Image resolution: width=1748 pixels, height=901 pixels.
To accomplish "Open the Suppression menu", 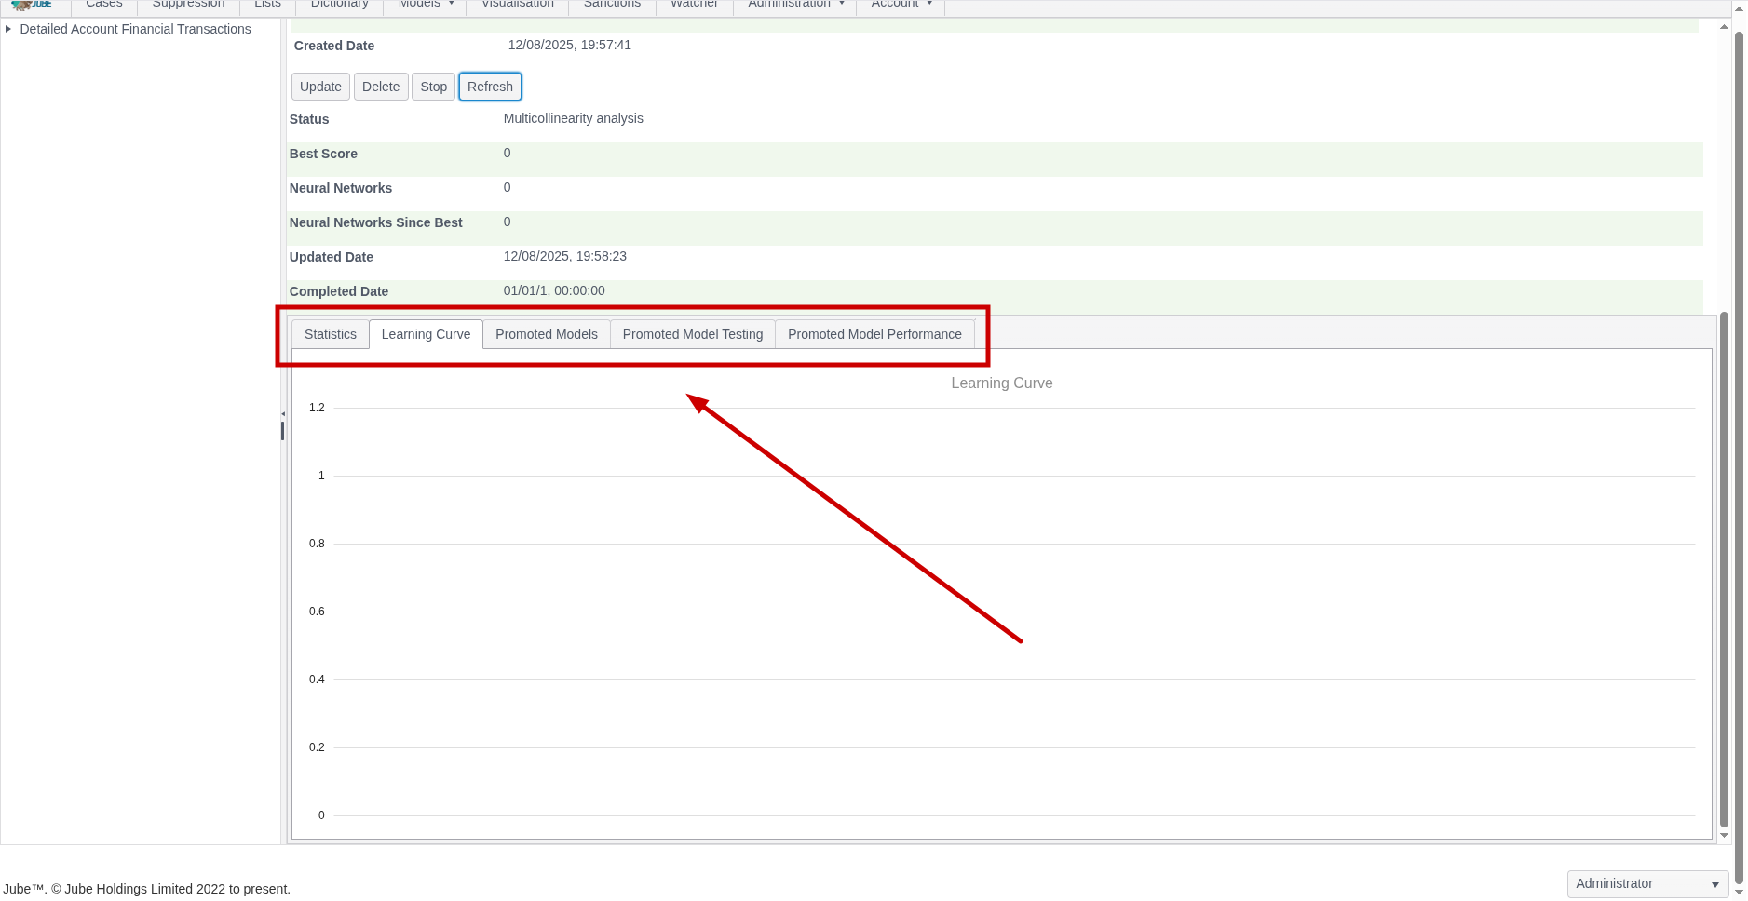I will click(188, 5).
